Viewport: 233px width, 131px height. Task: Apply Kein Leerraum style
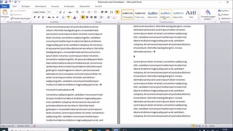pyautogui.click(x=140, y=15)
